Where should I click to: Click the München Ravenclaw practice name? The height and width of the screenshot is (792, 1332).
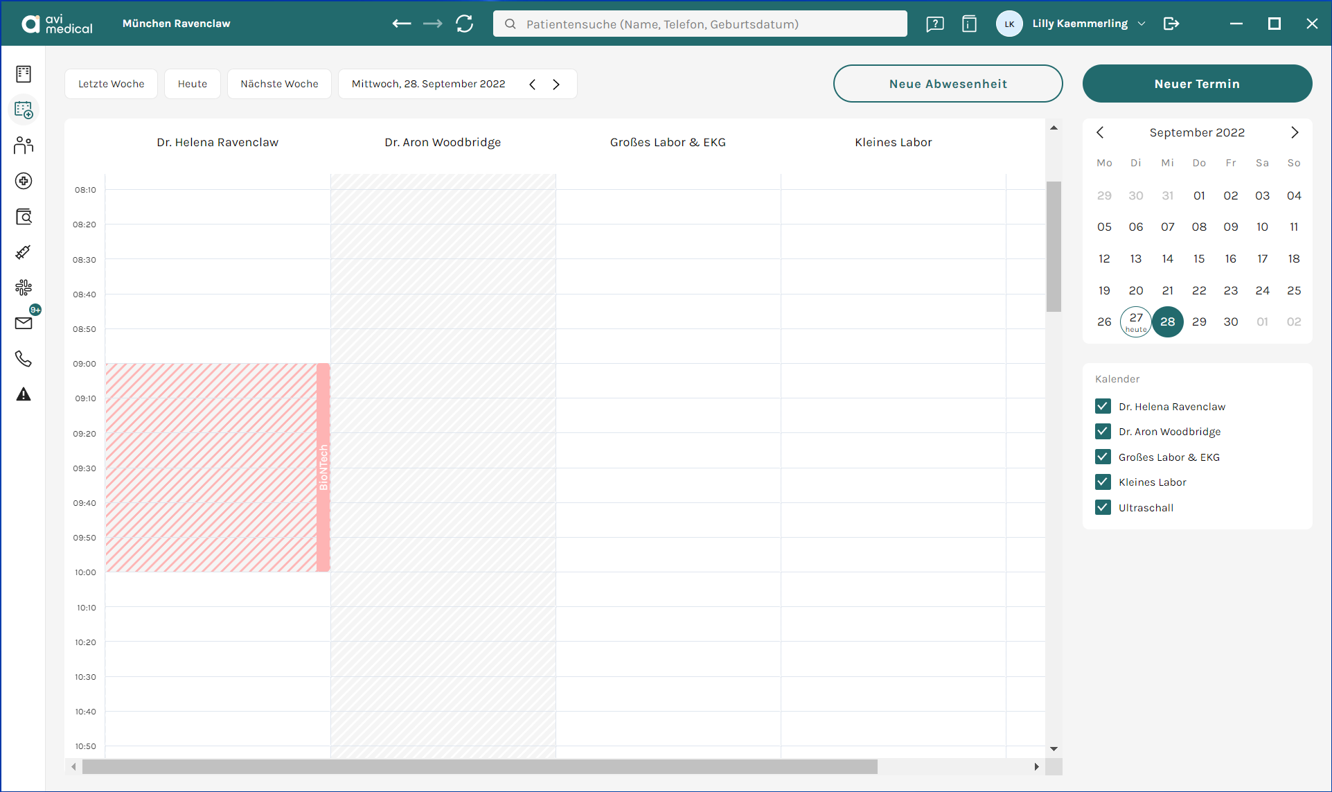tap(177, 24)
